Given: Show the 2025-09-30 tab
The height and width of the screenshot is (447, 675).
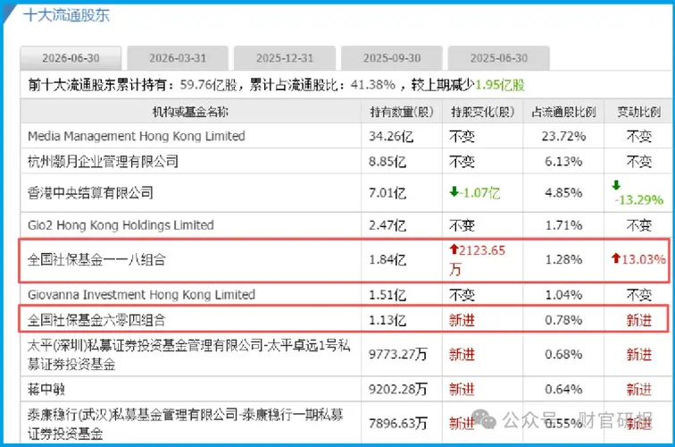Looking at the screenshot, I should [x=392, y=58].
